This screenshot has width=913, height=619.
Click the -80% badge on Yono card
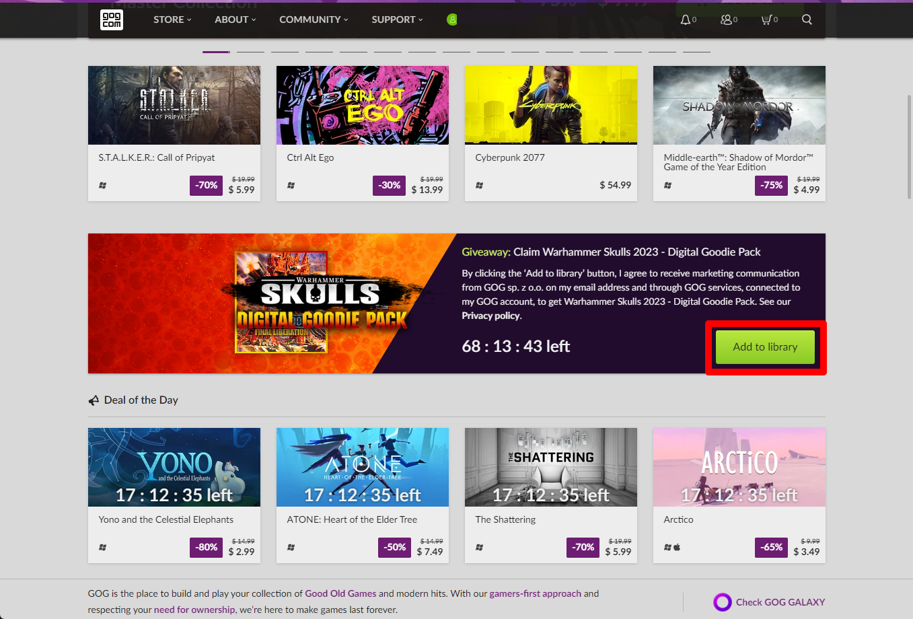point(206,547)
